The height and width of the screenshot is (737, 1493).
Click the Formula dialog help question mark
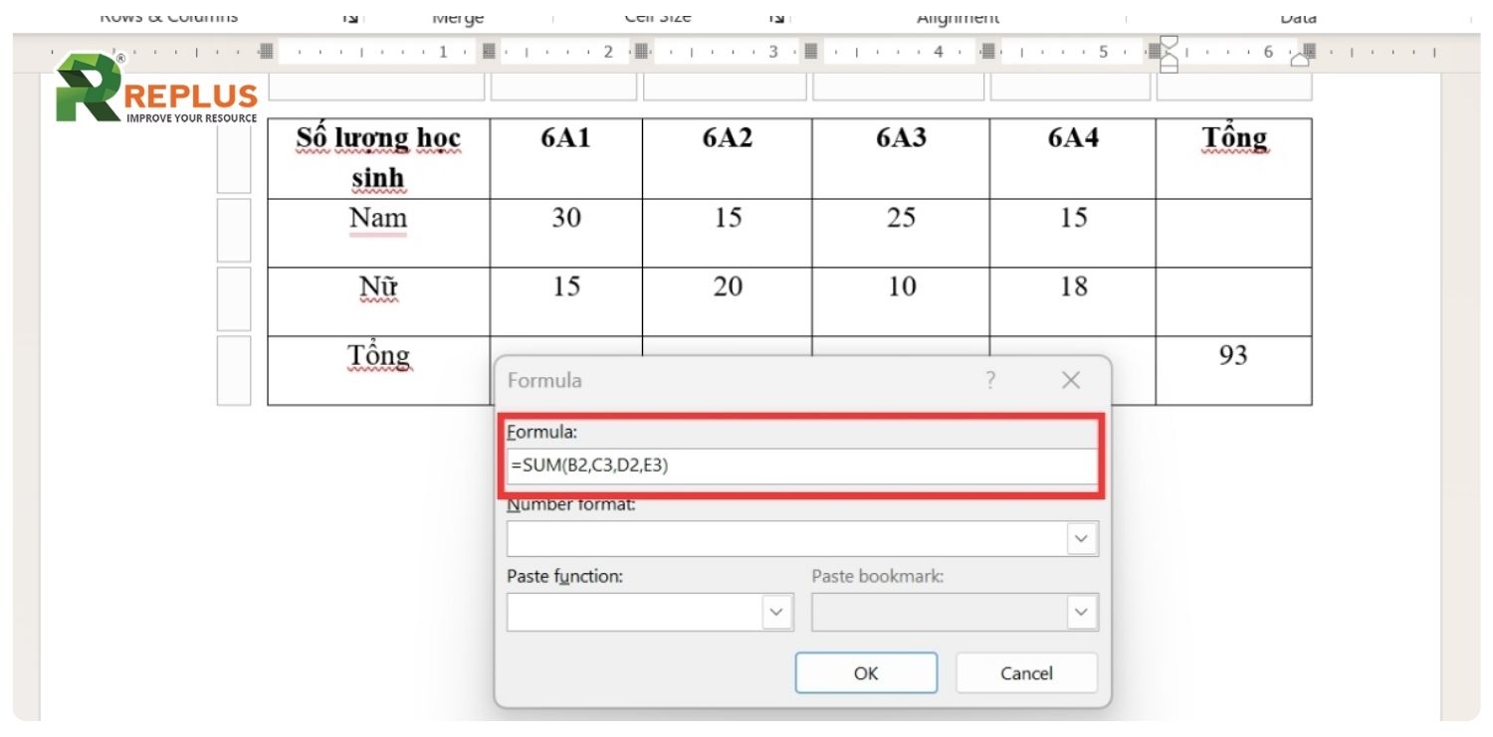pyautogui.click(x=990, y=380)
